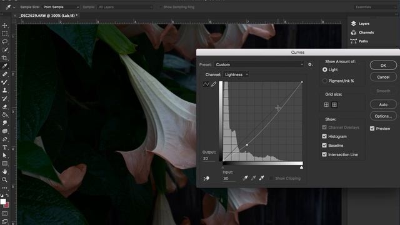This screenshot has width=400, height=225.
Task: Toggle the Intersection Line checkbox
Action: pyautogui.click(x=324, y=154)
